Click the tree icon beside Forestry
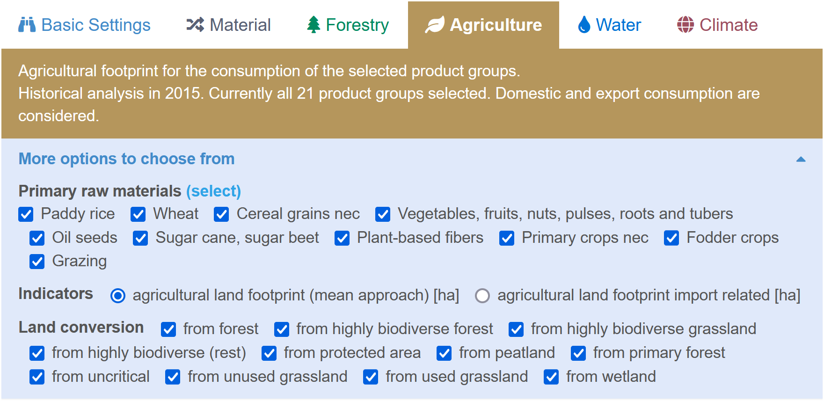 pos(314,25)
